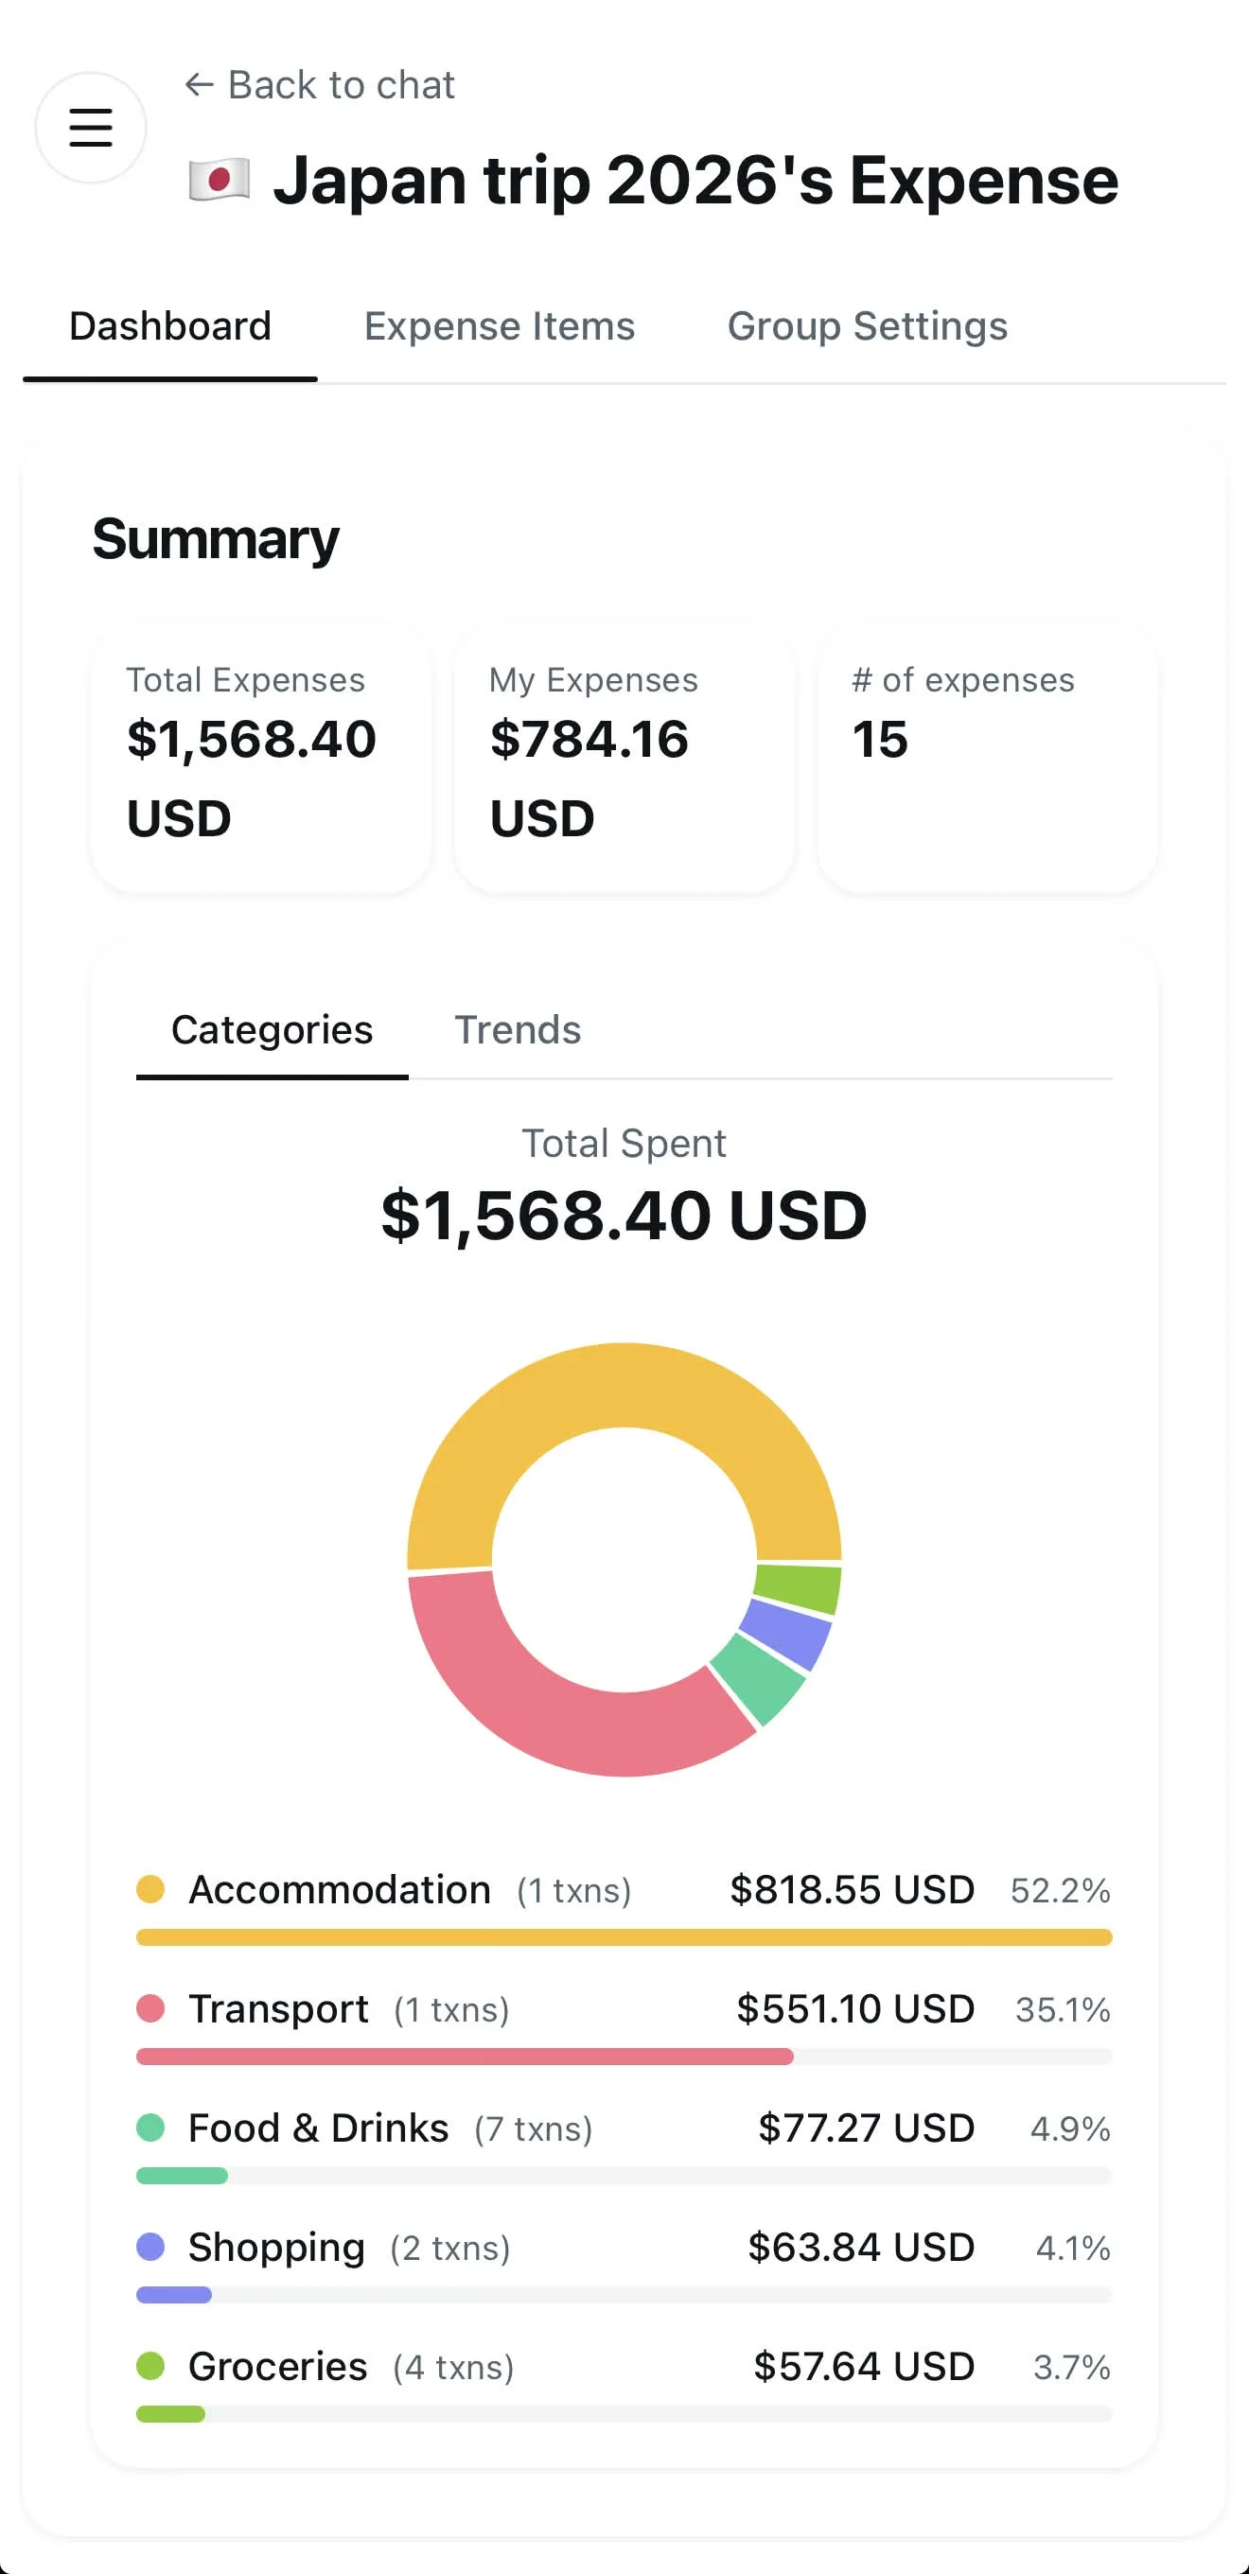
Task: Click the Total Expenses summary card
Action: tap(262, 760)
